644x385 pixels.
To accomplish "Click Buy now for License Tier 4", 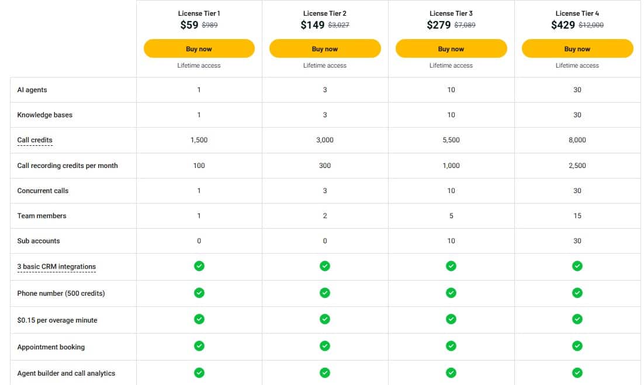I will click(x=577, y=48).
